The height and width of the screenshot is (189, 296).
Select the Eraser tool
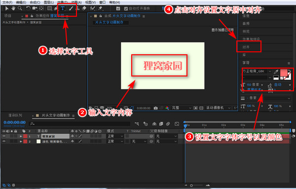click(84, 8)
